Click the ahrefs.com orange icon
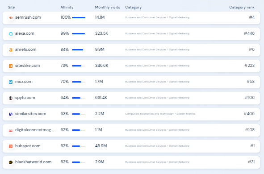 (11, 50)
